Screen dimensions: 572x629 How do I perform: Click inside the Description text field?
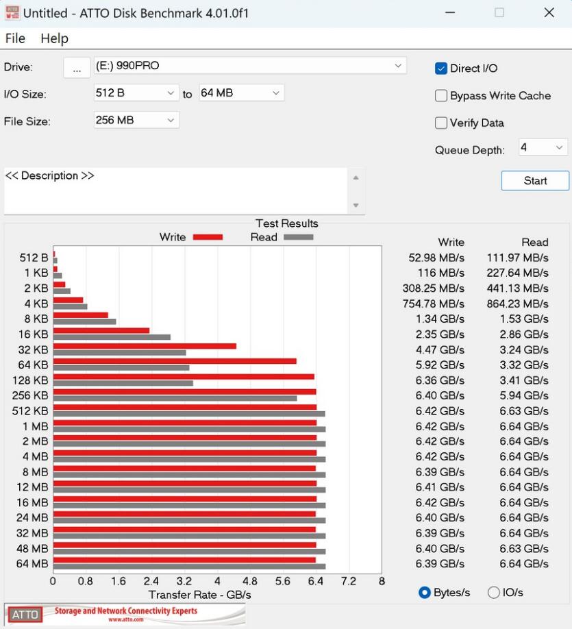pyautogui.click(x=175, y=191)
